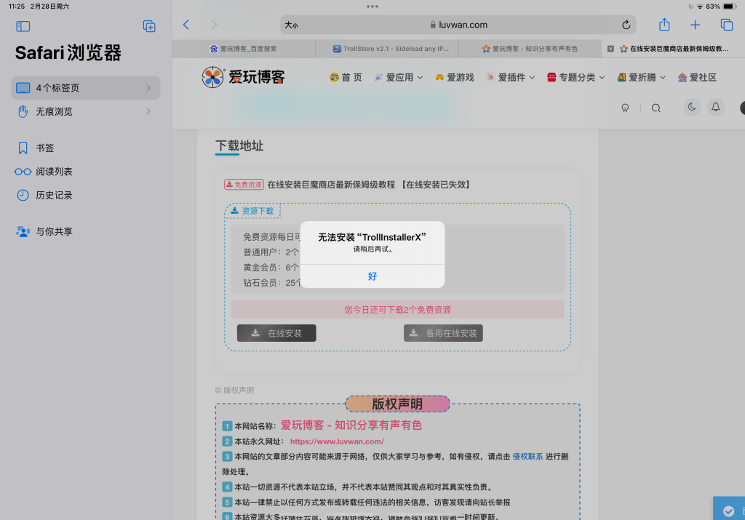Viewport: 745px width, 520px height.
Task: Open the notification bell on the blog
Action: 715,107
